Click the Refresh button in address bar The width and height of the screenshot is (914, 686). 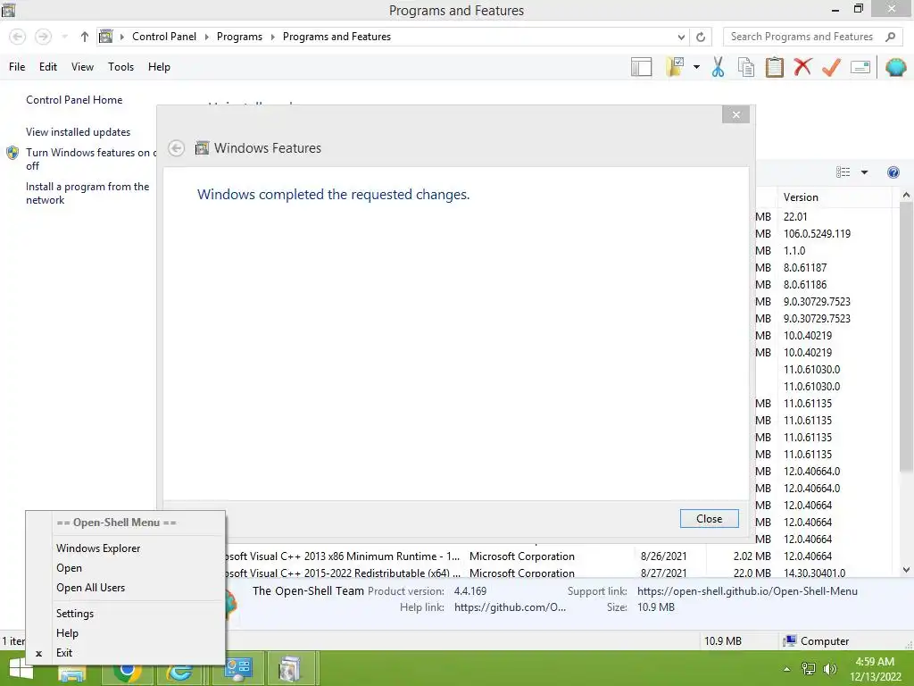tap(701, 37)
